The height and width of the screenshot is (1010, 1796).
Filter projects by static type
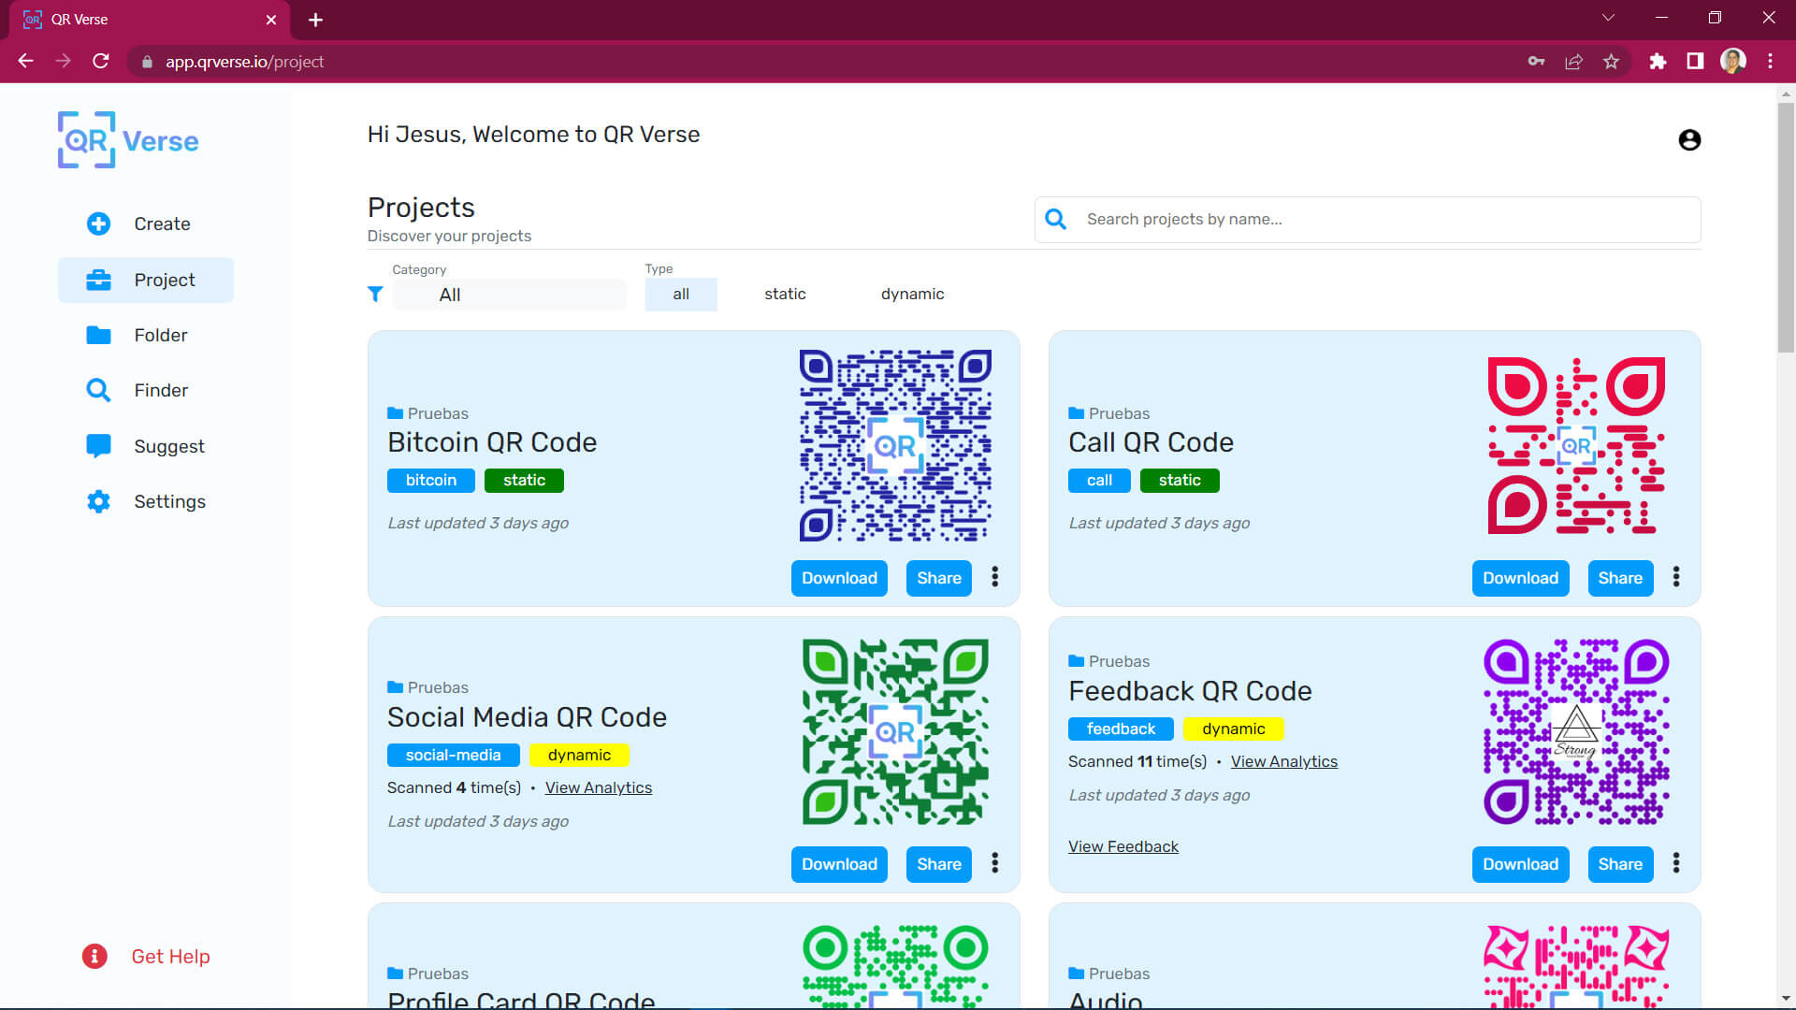point(785,294)
